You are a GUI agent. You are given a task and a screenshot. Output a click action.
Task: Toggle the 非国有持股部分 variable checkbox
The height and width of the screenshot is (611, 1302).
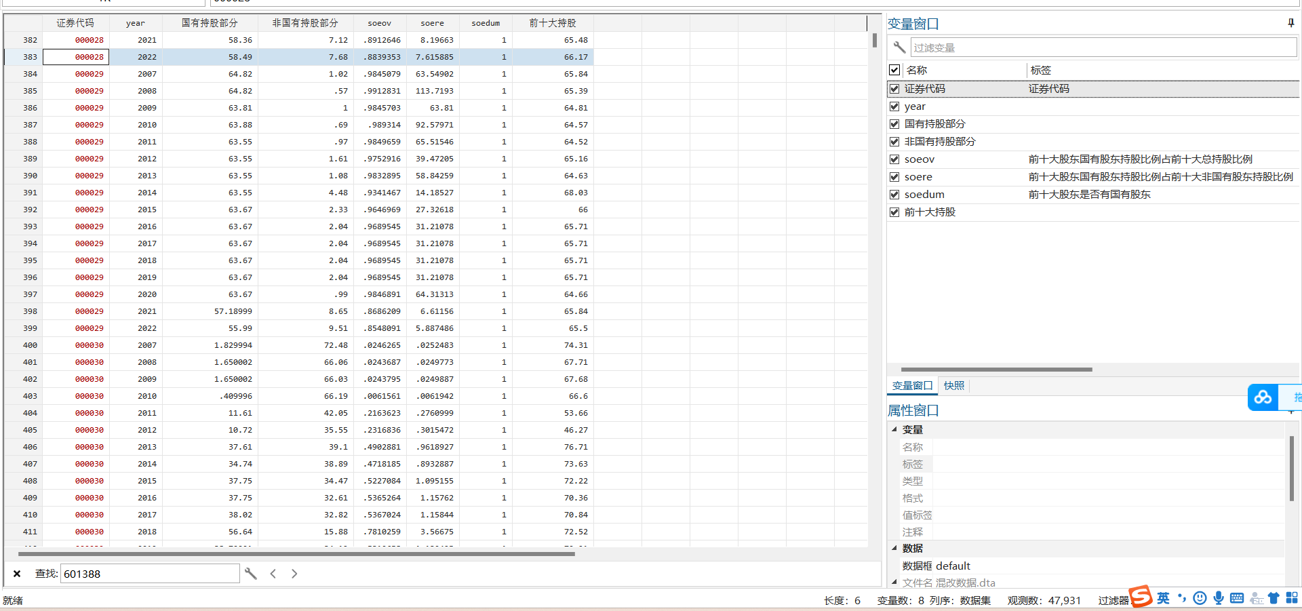(894, 142)
